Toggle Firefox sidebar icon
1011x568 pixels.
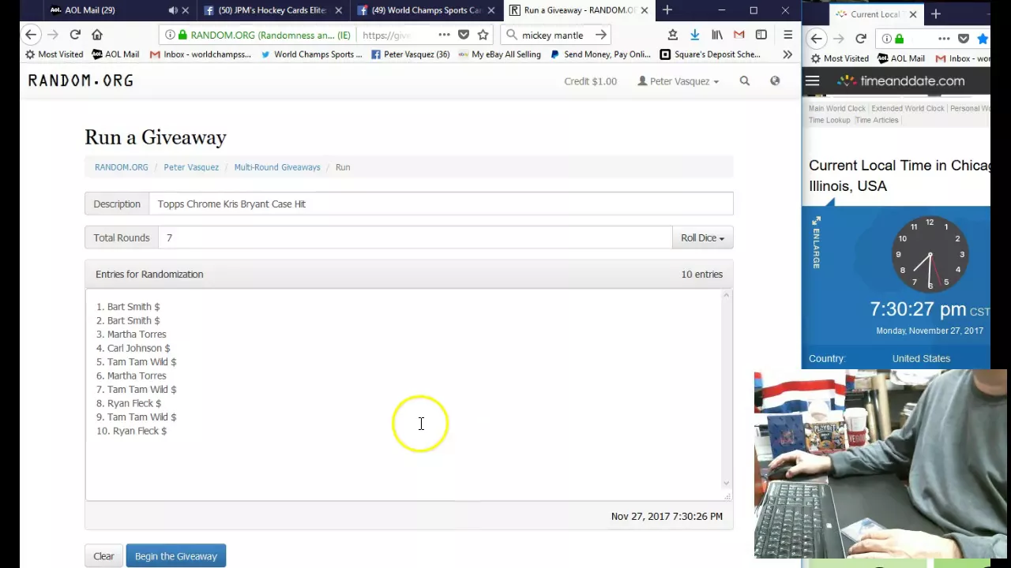(761, 35)
